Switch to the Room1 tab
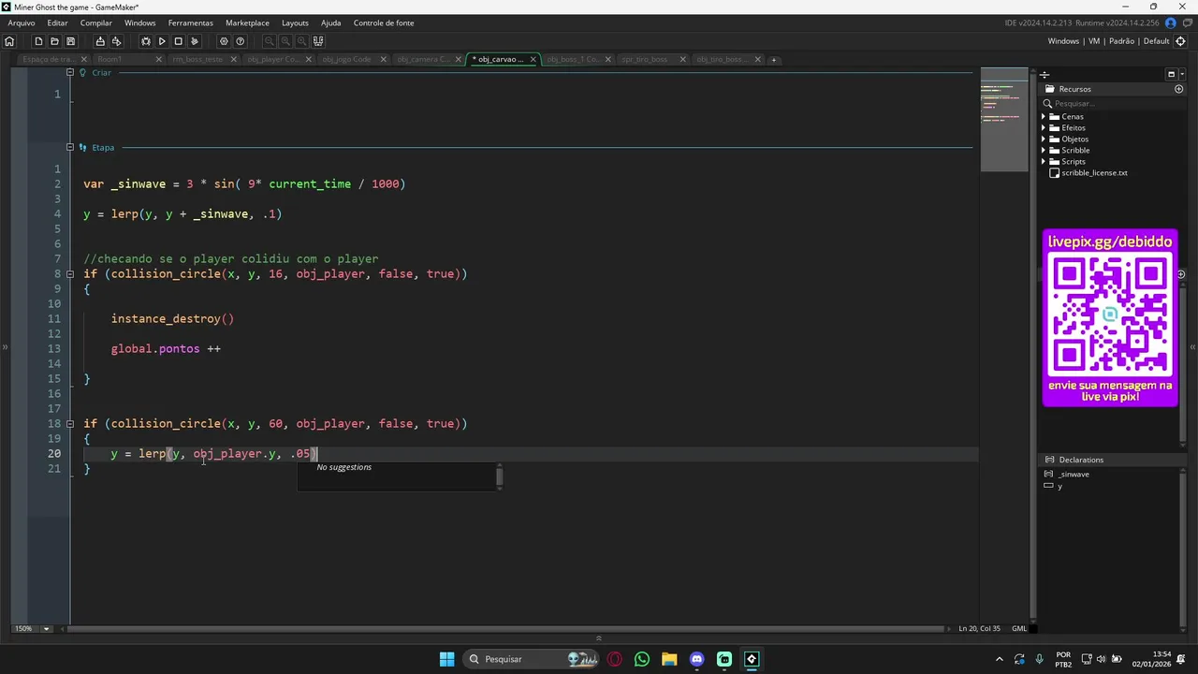 click(128, 59)
